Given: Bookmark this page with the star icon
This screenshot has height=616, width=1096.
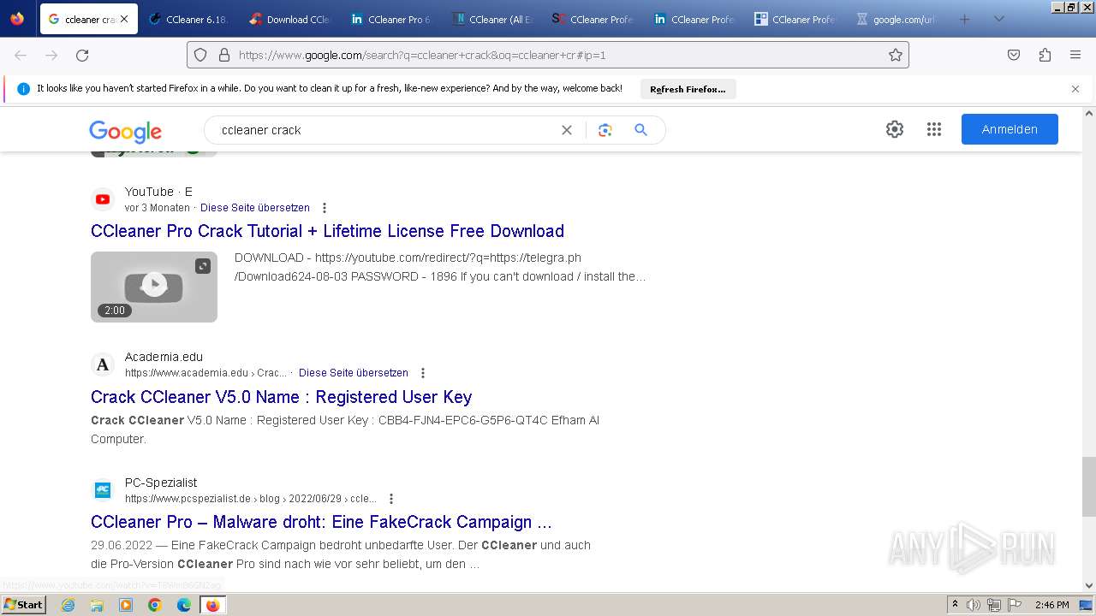Looking at the screenshot, I should 896,55.
